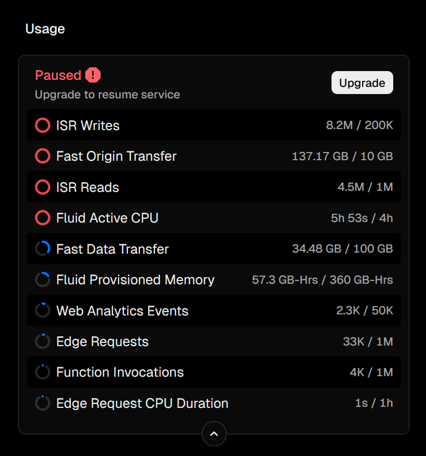Click the red exclamation warning icon beside Paused
426x456 pixels.
click(93, 75)
